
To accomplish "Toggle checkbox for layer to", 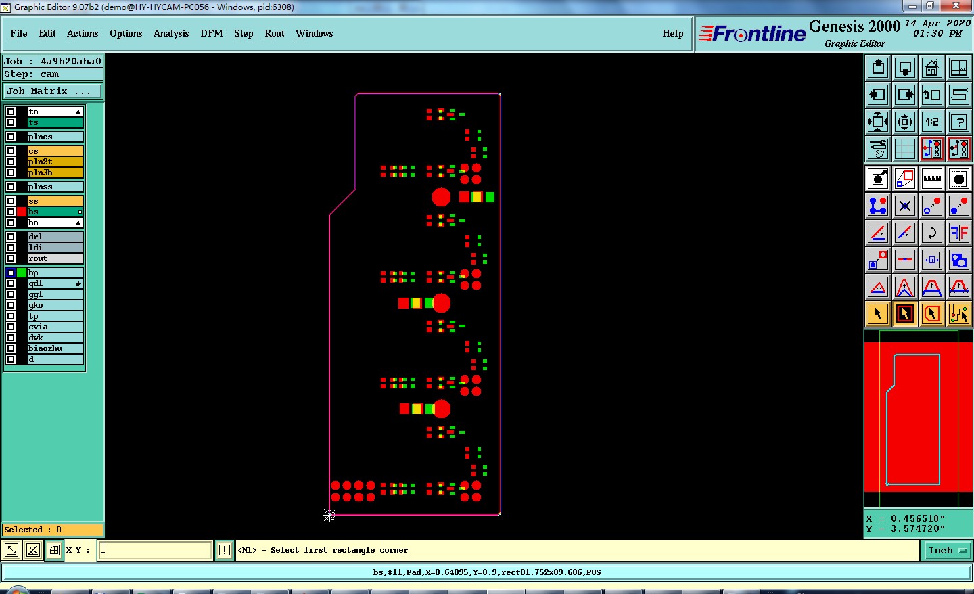I will point(11,112).
